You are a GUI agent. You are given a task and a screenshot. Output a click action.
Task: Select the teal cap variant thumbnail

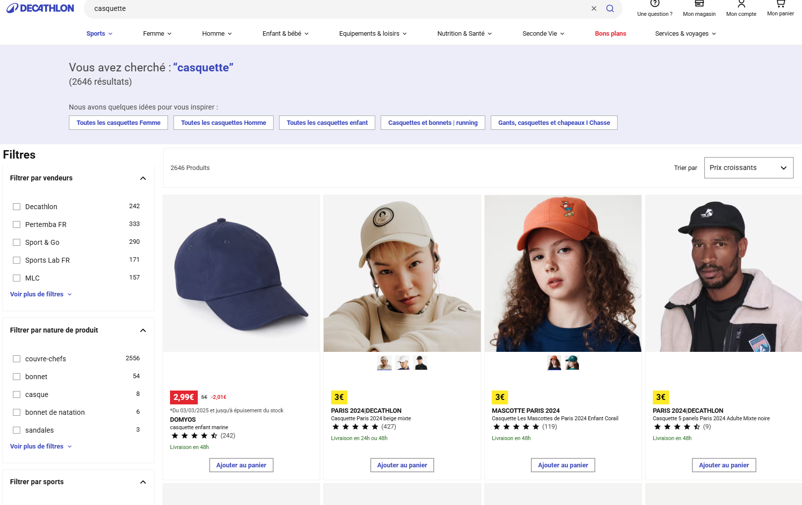coord(572,363)
